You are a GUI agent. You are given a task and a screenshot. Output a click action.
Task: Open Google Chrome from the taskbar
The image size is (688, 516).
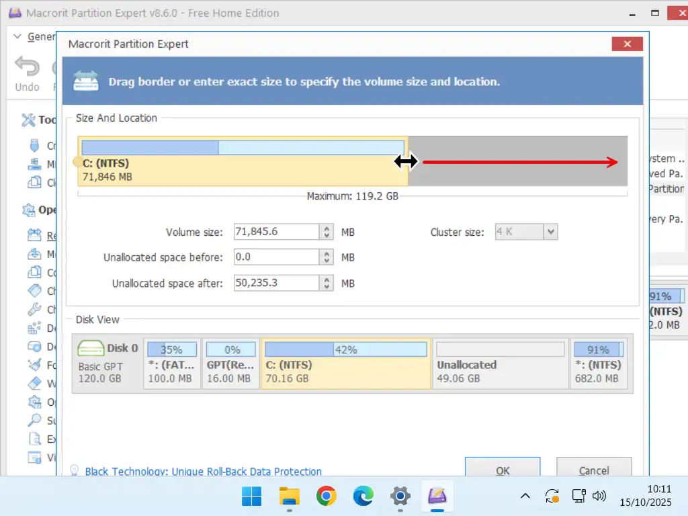327,497
